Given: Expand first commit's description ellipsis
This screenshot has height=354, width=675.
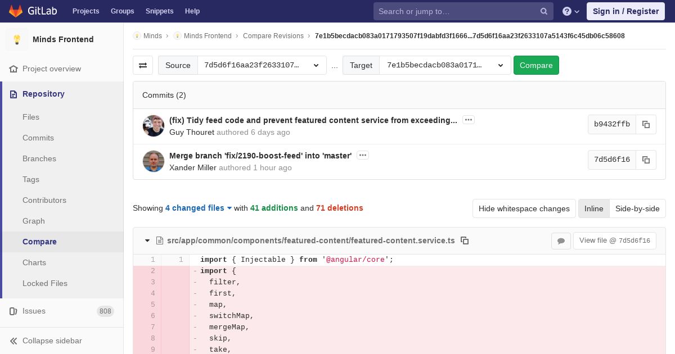Looking at the screenshot, I should click(x=469, y=120).
